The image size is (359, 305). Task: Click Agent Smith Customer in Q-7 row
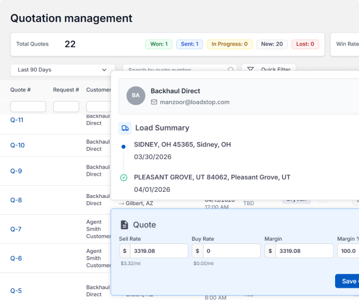click(98, 229)
